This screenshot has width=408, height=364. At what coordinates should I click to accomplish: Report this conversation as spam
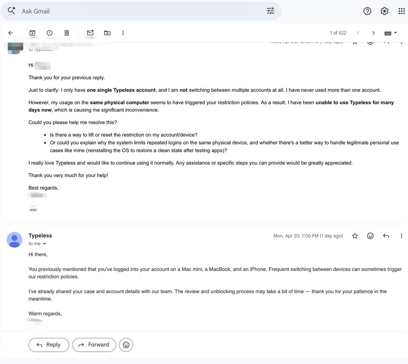pyautogui.click(x=50, y=33)
